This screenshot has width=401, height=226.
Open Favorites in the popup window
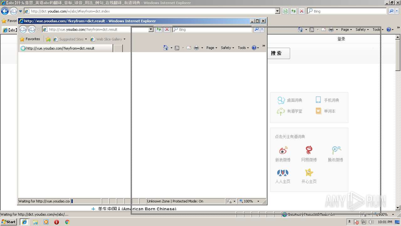(30, 39)
